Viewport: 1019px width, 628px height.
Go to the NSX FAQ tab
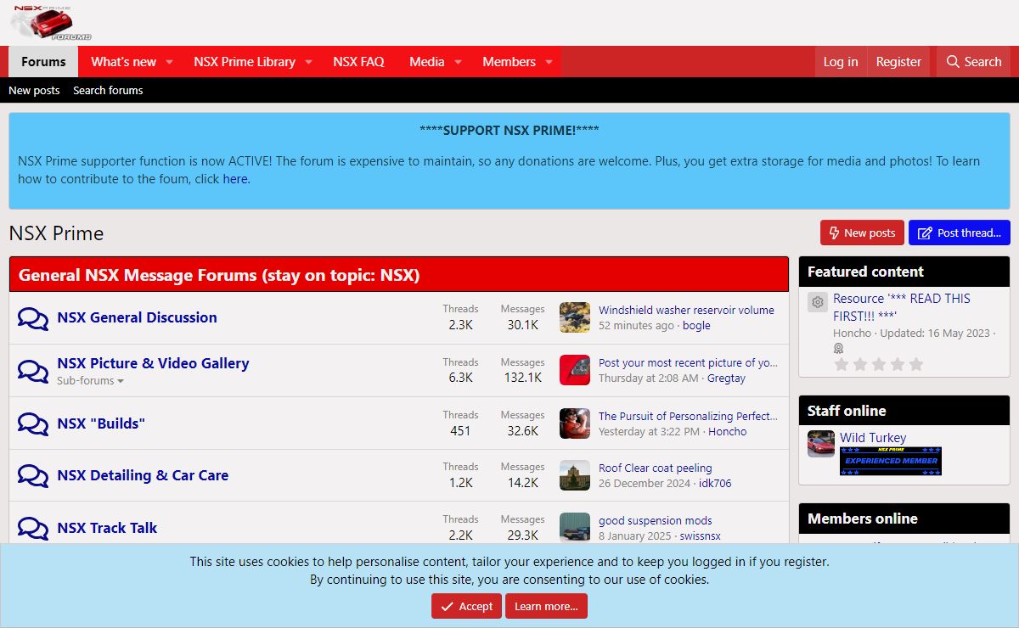pyautogui.click(x=358, y=62)
